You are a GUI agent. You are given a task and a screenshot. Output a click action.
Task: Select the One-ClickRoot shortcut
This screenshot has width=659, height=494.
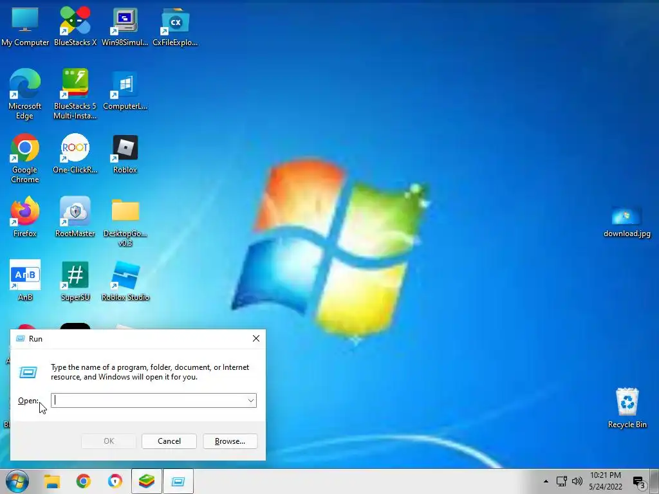pyautogui.click(x=75, y=153)
